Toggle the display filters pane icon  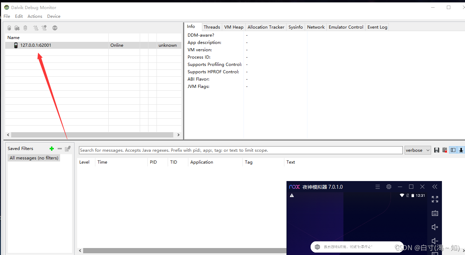click(453, 150)
